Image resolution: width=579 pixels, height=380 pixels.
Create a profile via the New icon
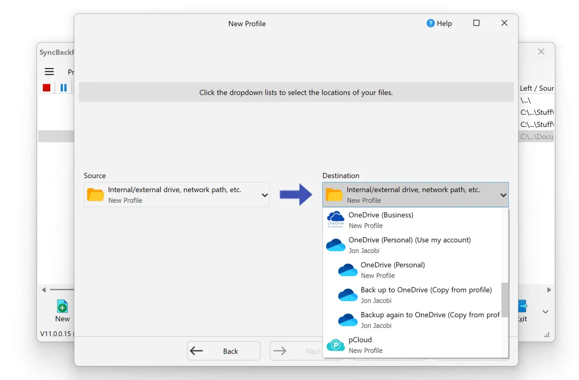tap(62, 307)
